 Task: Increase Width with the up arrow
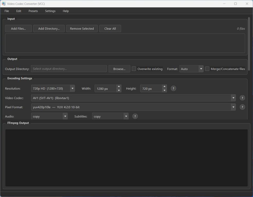pyautogui.click(x=119, y=86)
